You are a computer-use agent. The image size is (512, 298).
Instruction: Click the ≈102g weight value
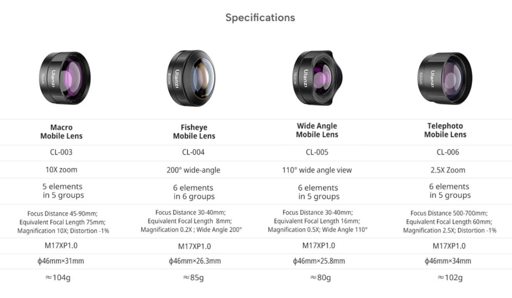coord(450,278)
